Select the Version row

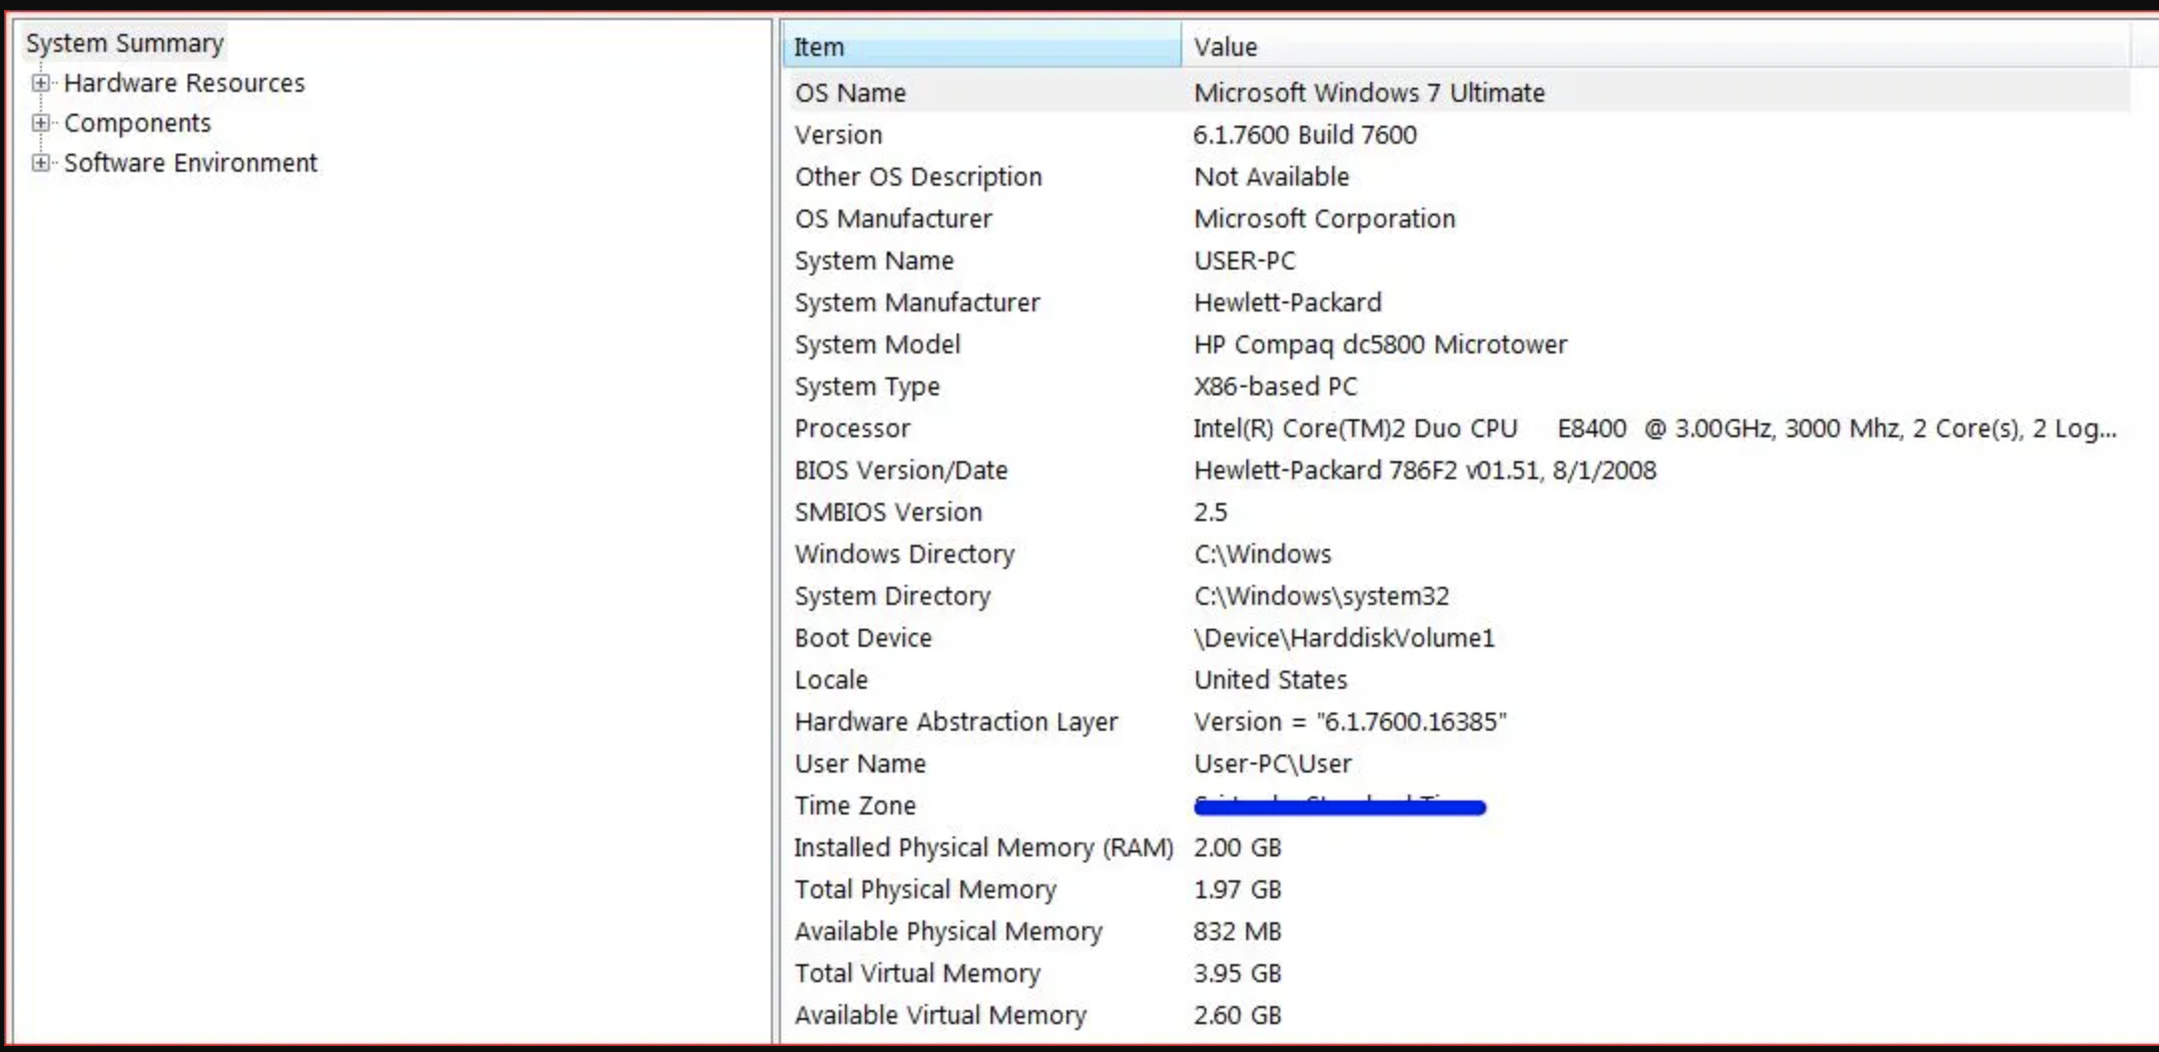(x=839, y=135)
